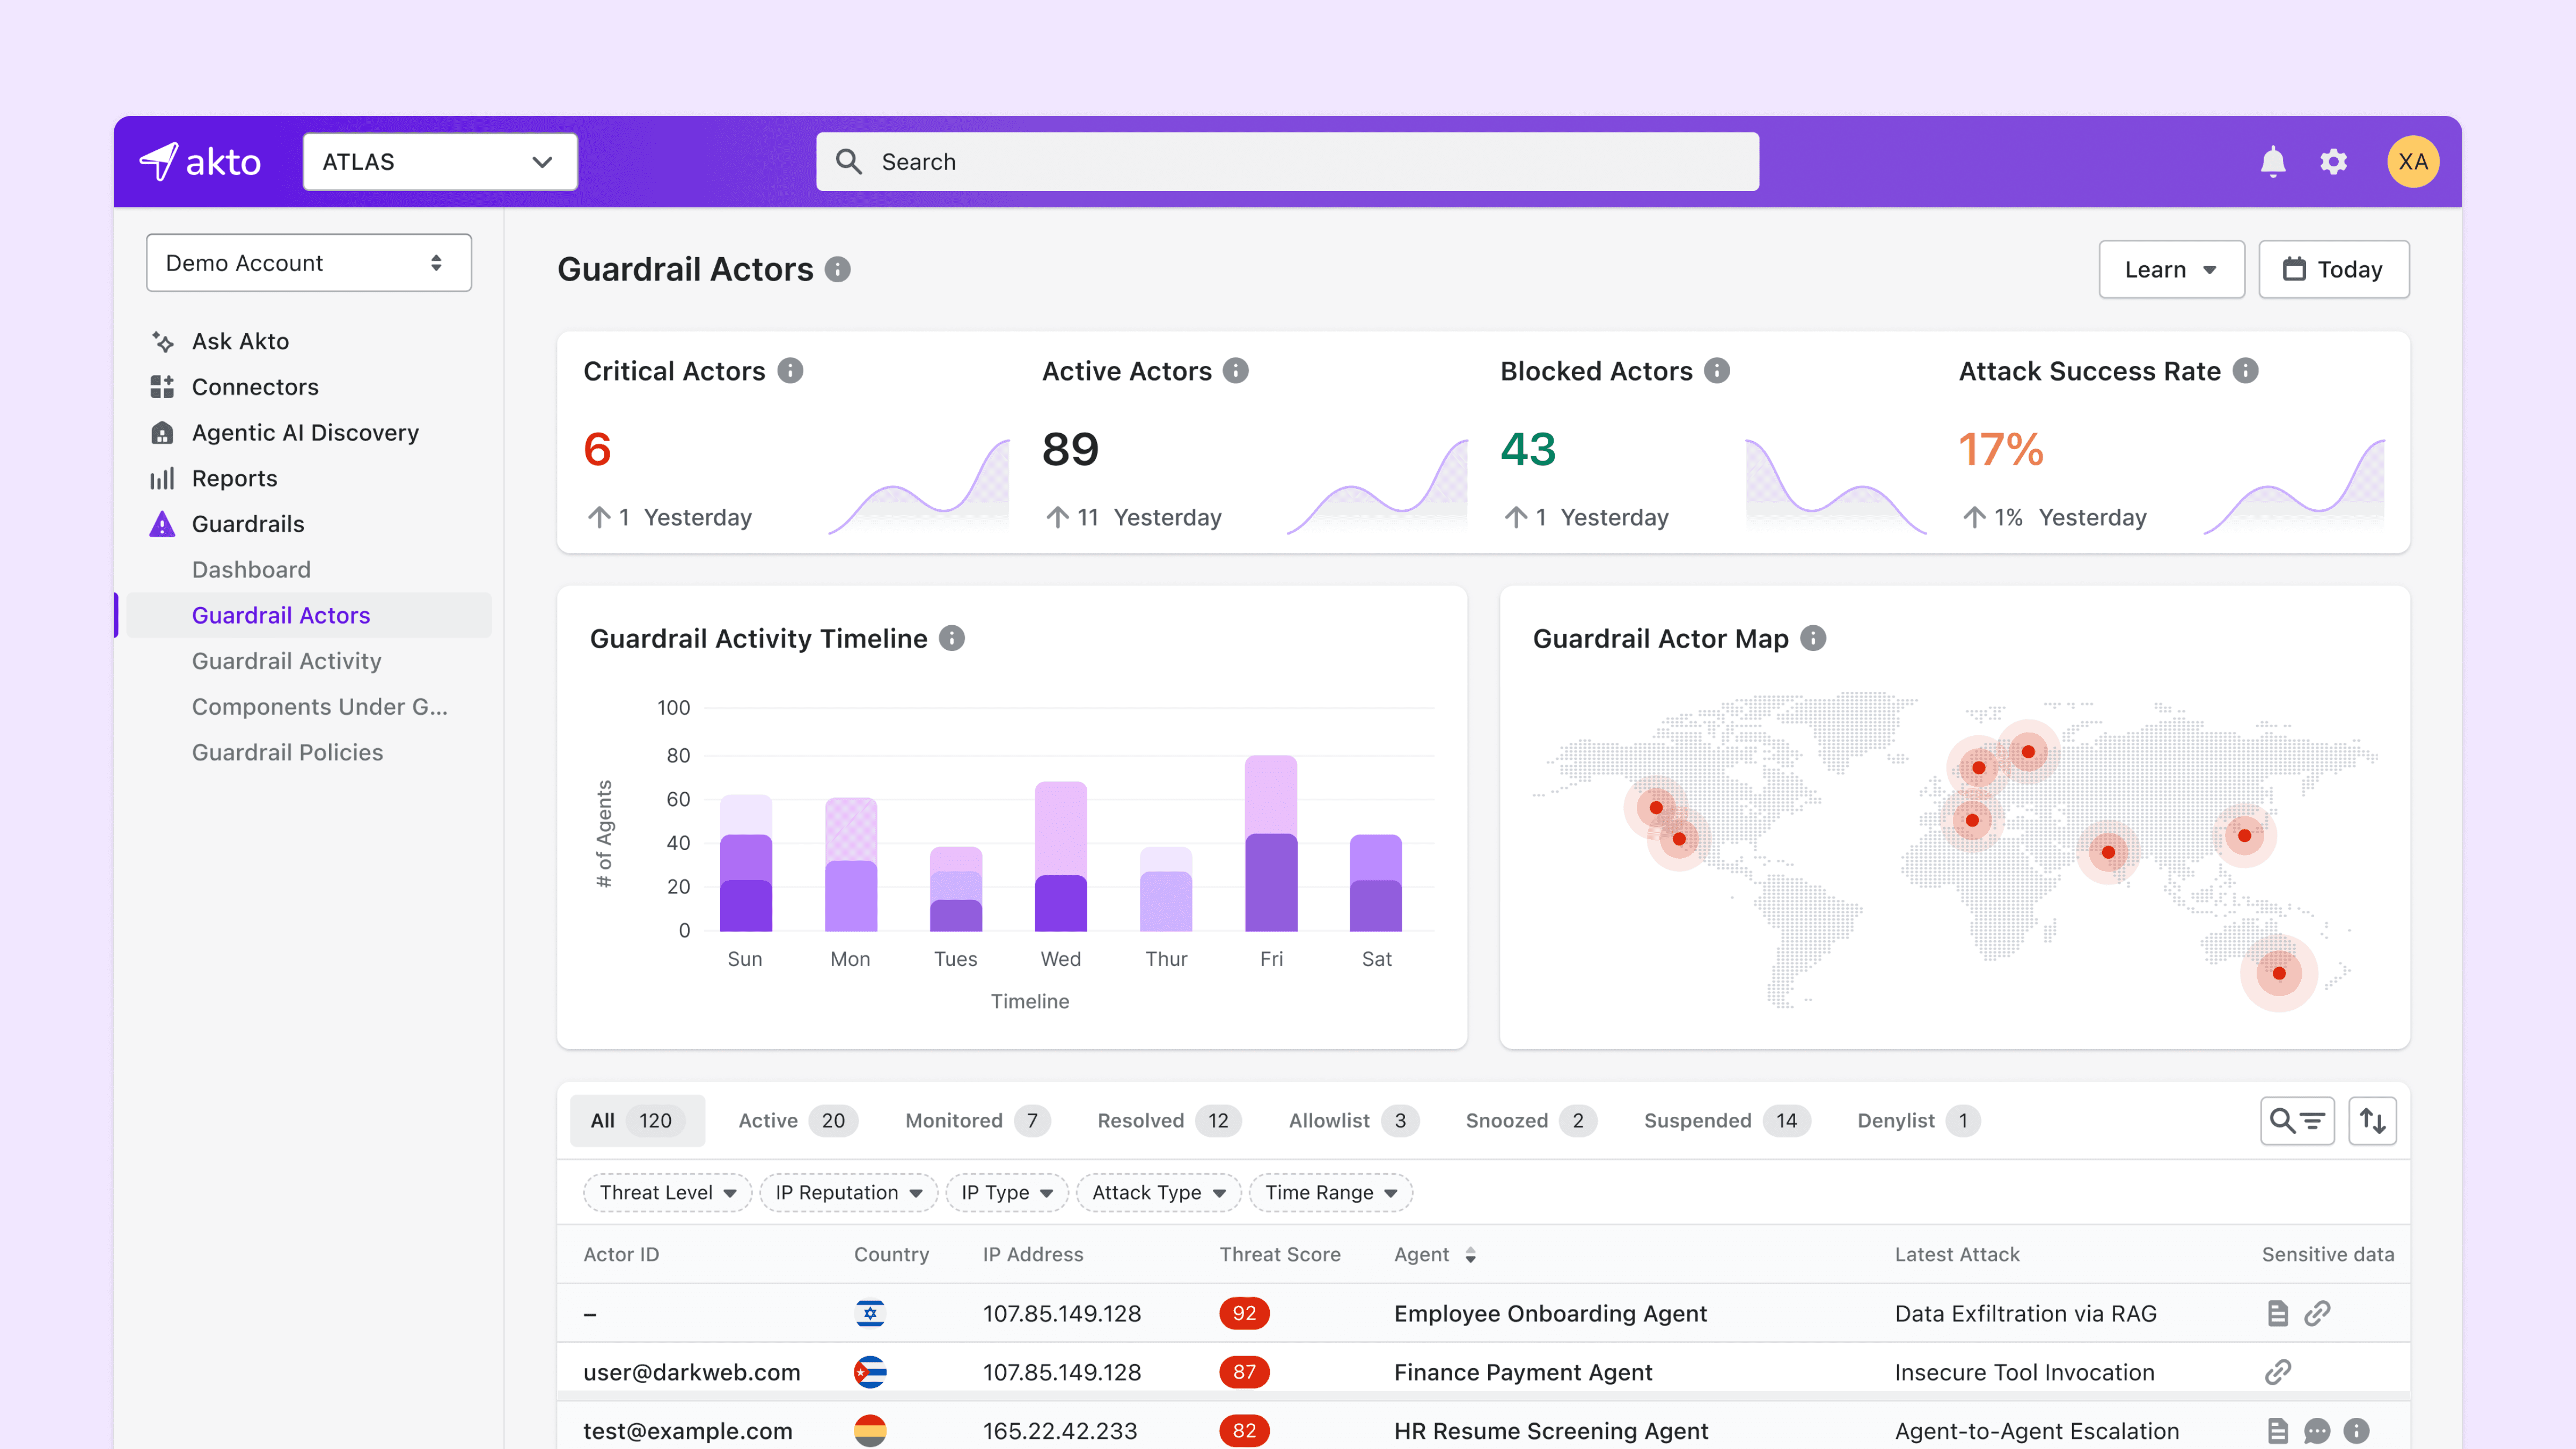
Task: Click the Today date button
Action: (x=2333, y=269)
